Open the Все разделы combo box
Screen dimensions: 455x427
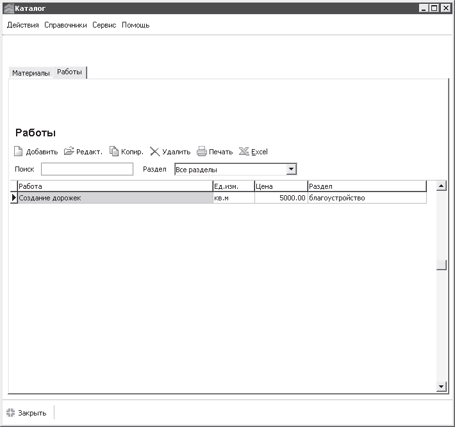[x=236, y=169]
